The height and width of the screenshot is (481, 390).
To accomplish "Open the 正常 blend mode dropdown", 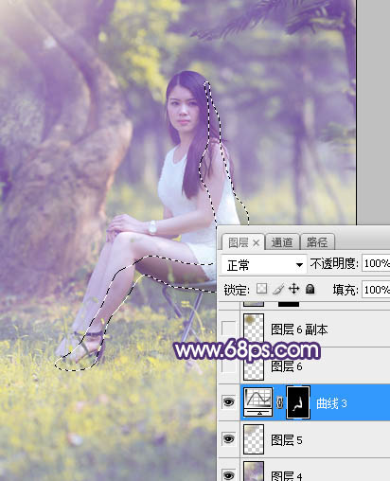I will tap(264, 265).
